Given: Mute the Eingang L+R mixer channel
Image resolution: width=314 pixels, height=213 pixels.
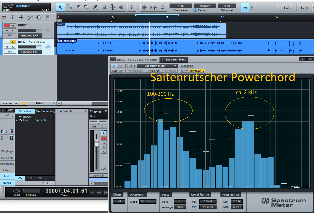Looking at the screenshot, I should pyautogui.click(x=104, y=138).
